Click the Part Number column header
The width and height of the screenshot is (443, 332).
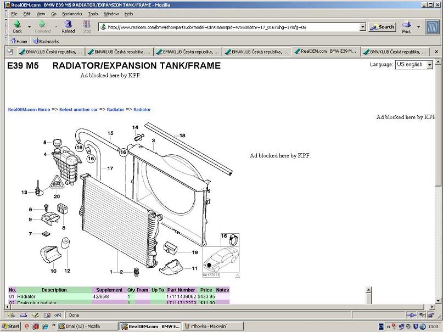(181, 290)
